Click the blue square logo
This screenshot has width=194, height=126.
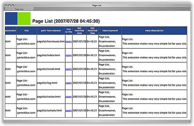(x=11, y=18)
